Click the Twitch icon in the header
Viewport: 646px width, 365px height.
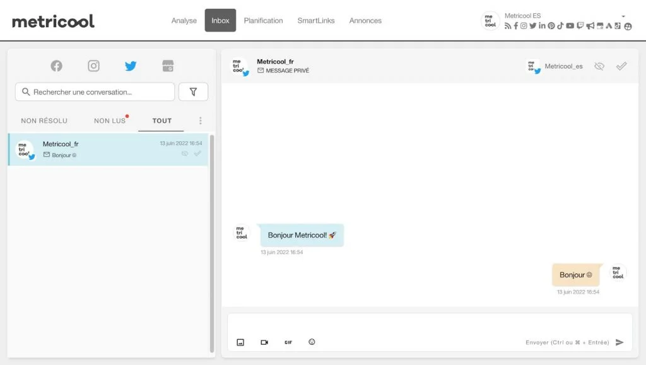(x=580, y=26)
